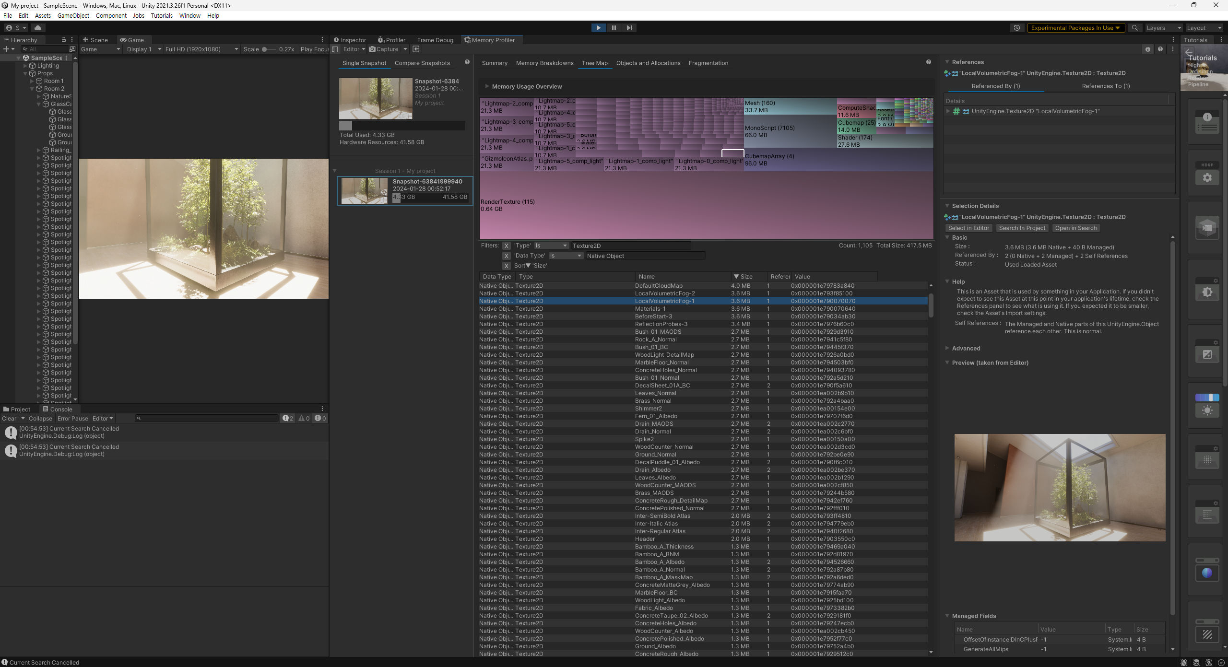Open Unity cloud services icon
This screenshot has height=667, width=1228.
tap(38, 28)
